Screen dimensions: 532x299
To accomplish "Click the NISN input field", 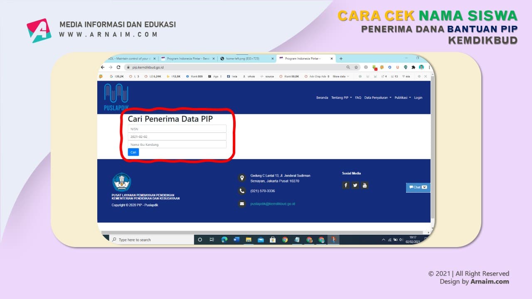I will click(x=177, y=129).
